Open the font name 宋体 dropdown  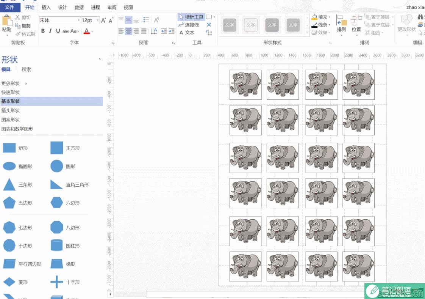[x=79, y=20]
